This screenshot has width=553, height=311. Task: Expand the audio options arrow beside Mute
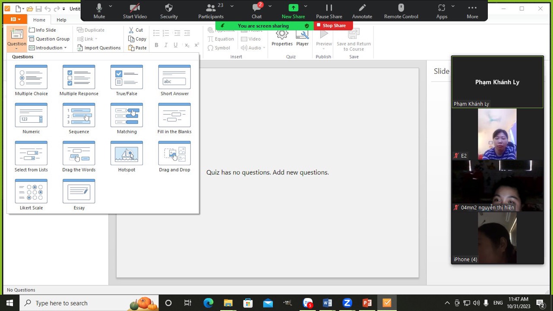[111, 6]
